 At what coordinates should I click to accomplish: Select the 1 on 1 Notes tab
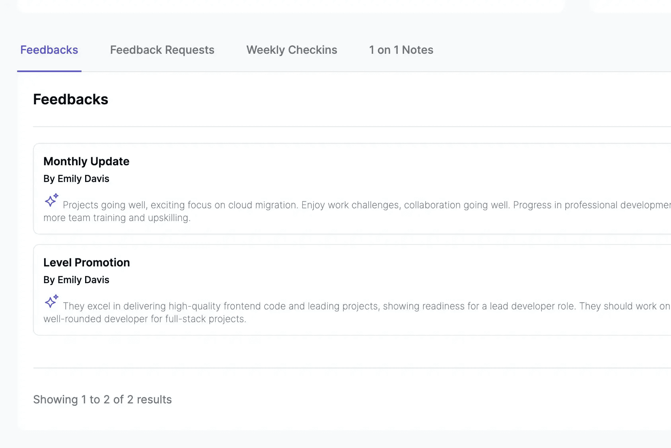401,50
